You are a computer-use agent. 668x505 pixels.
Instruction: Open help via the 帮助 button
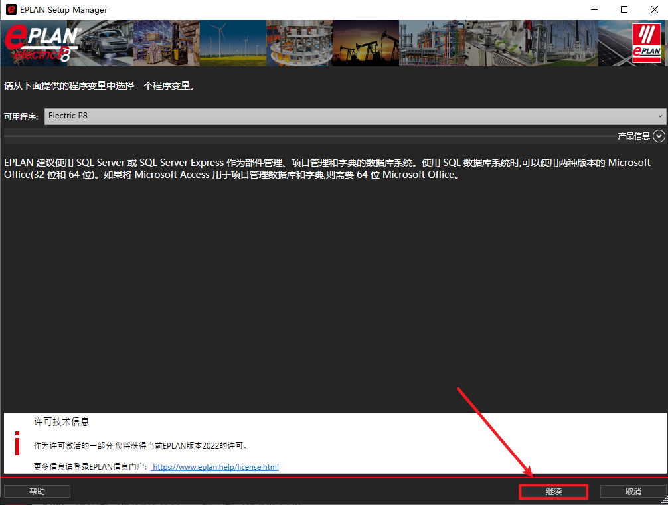pyautogui.click(x=37, y=491)
